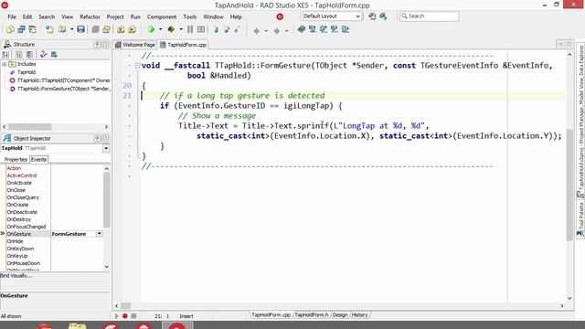
Task: Click the red macro record button
Action: (125, 316)
